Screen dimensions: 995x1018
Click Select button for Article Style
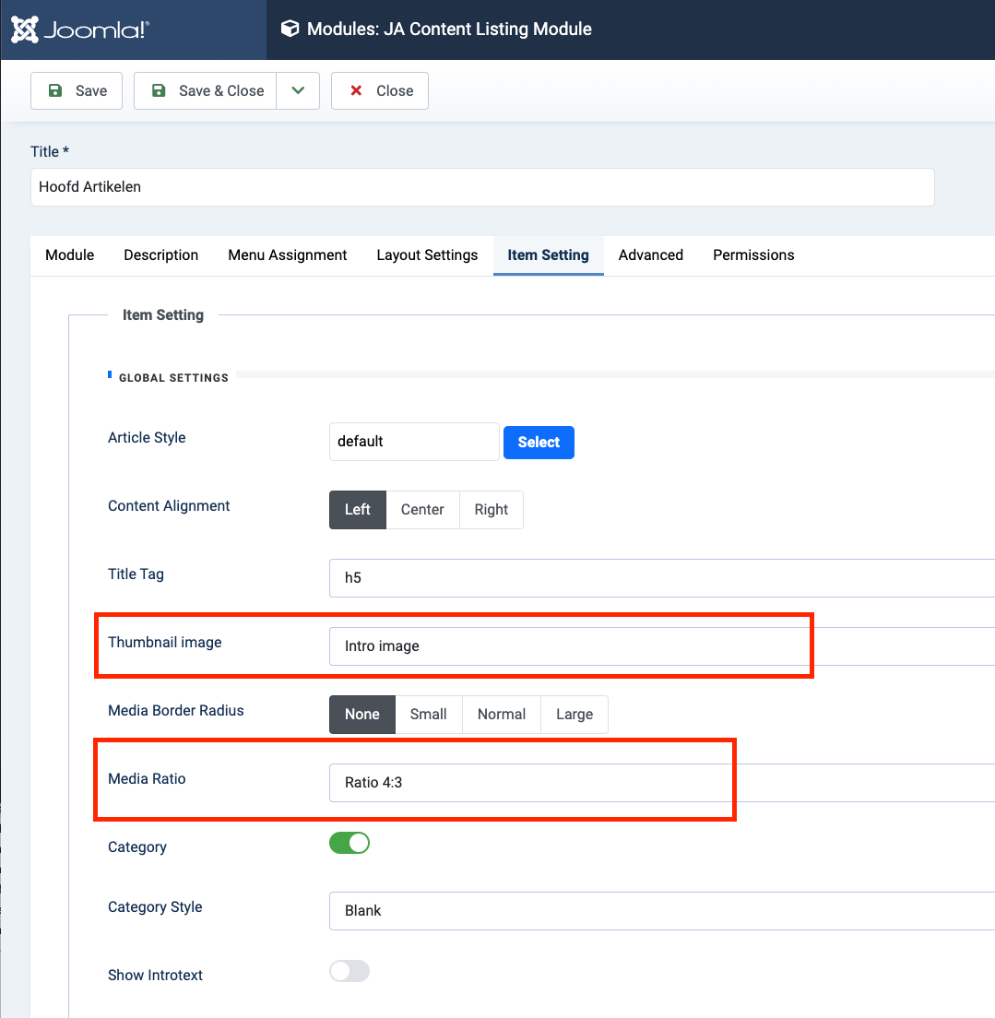(x=539, y=443)
